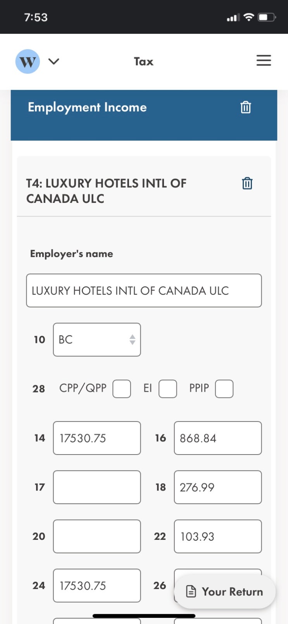Image resolution: width=288 pixels, height=624 pixels.
Task: Tap the Wi-Fi status icon
Action: pos(249,17)
